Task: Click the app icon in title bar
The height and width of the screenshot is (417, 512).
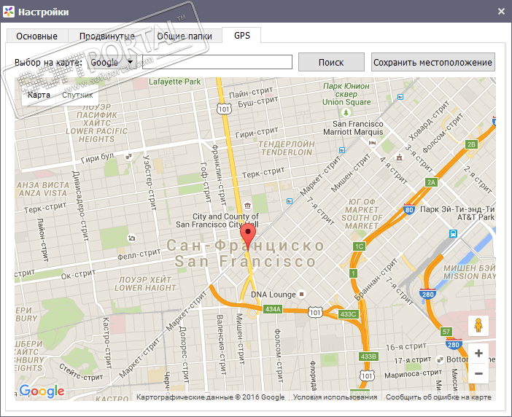Action: click(x=9, y=12)
